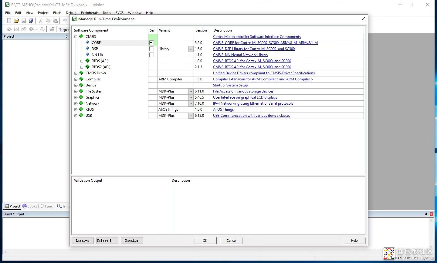This screenshot has height=263, width=437.
Task: Switch to the Func... tab
Action: tap(48, 206)
